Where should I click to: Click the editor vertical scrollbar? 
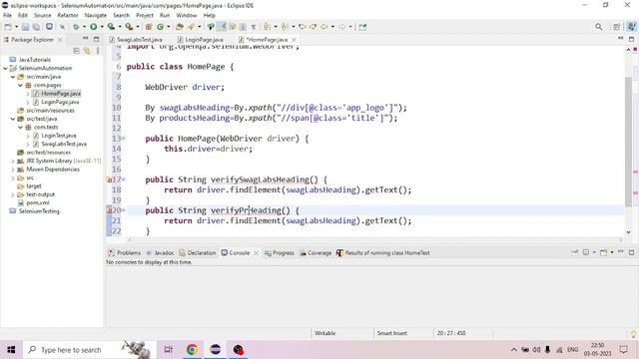628,142
